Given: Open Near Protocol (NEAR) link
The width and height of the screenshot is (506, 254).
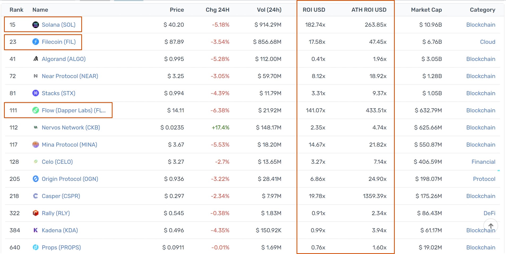Looking at the screenshot, I should point(70,76).
